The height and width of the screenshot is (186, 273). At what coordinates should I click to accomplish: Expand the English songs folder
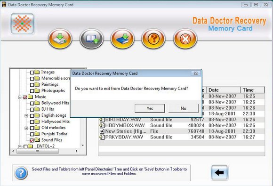[x=26, y=116]
